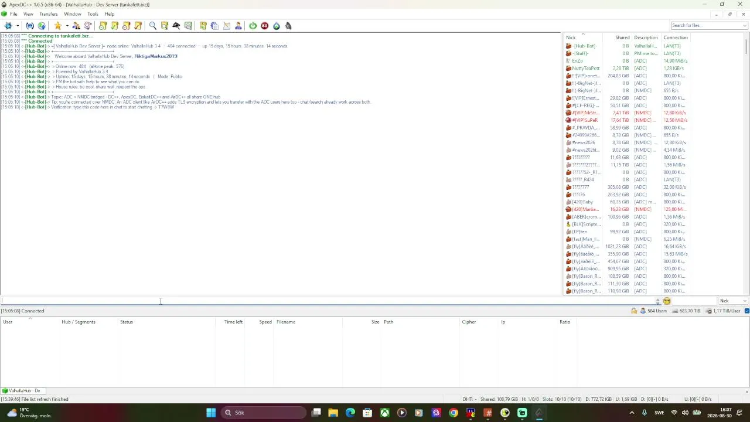Open the Transfers menu

(49, 14)
